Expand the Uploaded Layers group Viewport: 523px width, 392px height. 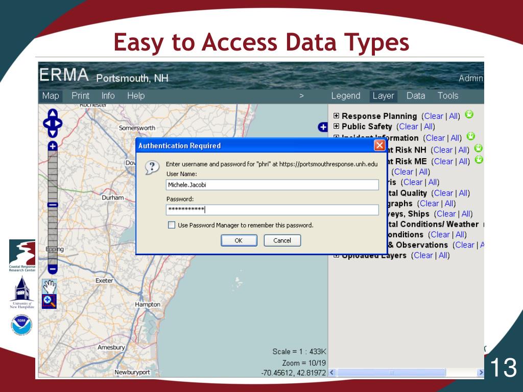tap(336, 256)
